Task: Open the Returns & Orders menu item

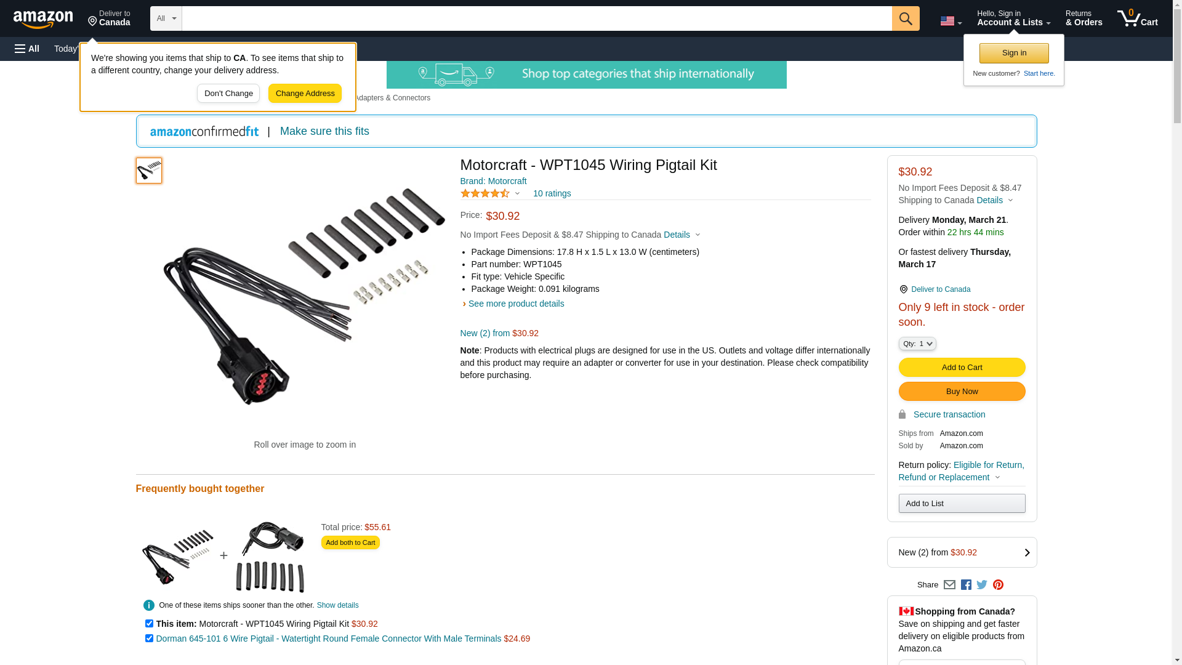Action: (1083, 18)
